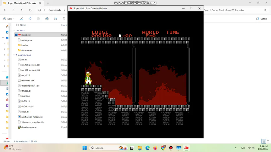271x152 pixels.
Task: Launch Microsoft Edge from the taskbar
Action: (148, 148)
